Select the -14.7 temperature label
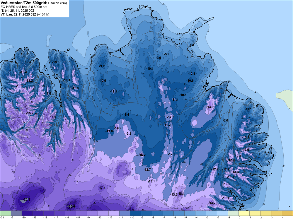 [212, 203]
